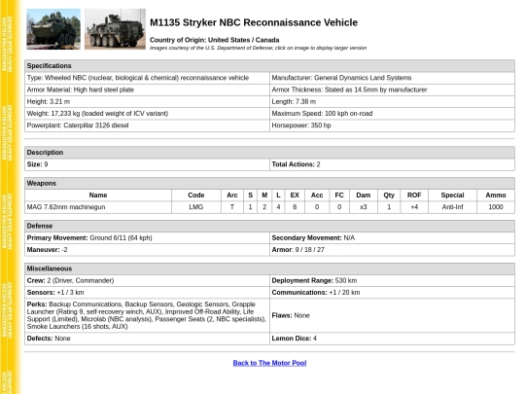Click the Deployment Range: 530 km cell
Screen dimensions: 525x394
coord(392,281)
